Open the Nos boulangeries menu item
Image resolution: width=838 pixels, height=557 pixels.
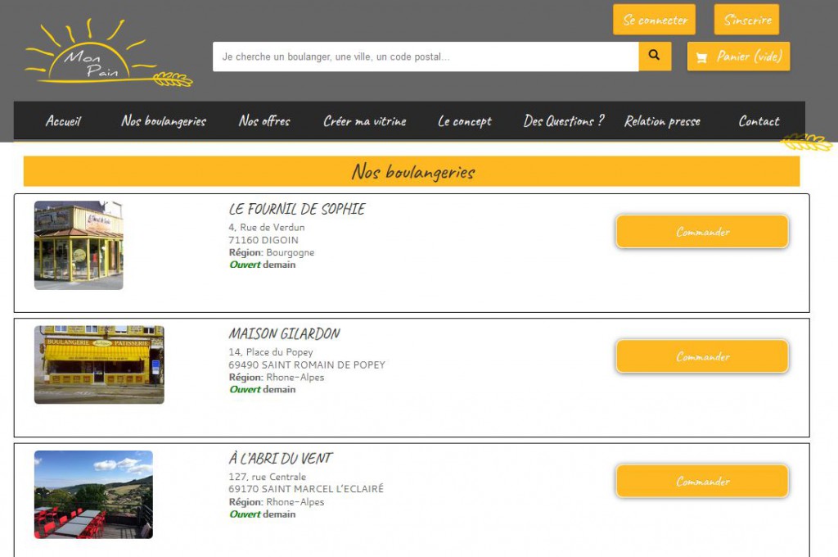tap(164, 121)
